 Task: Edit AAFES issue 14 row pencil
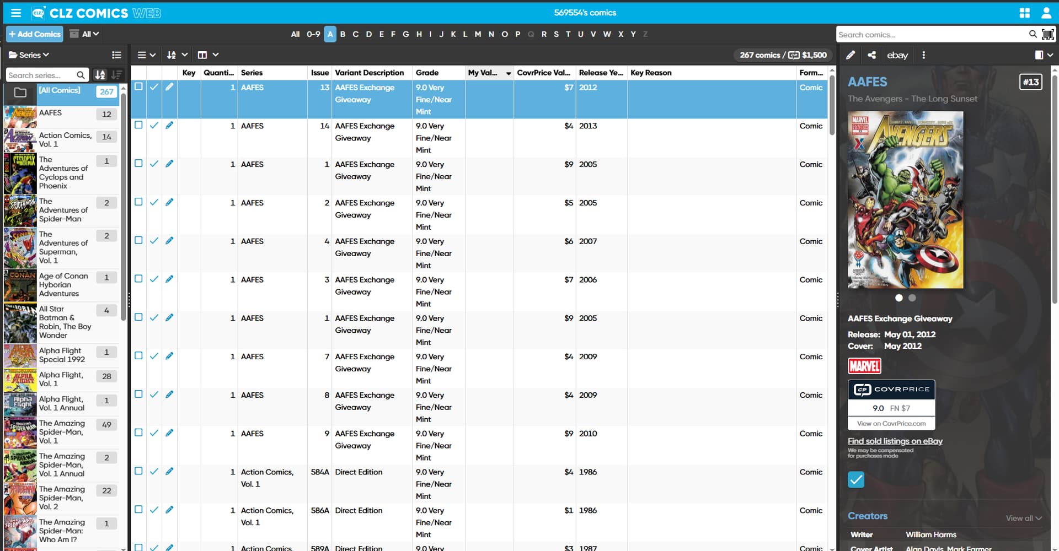(x=169, y=126)
